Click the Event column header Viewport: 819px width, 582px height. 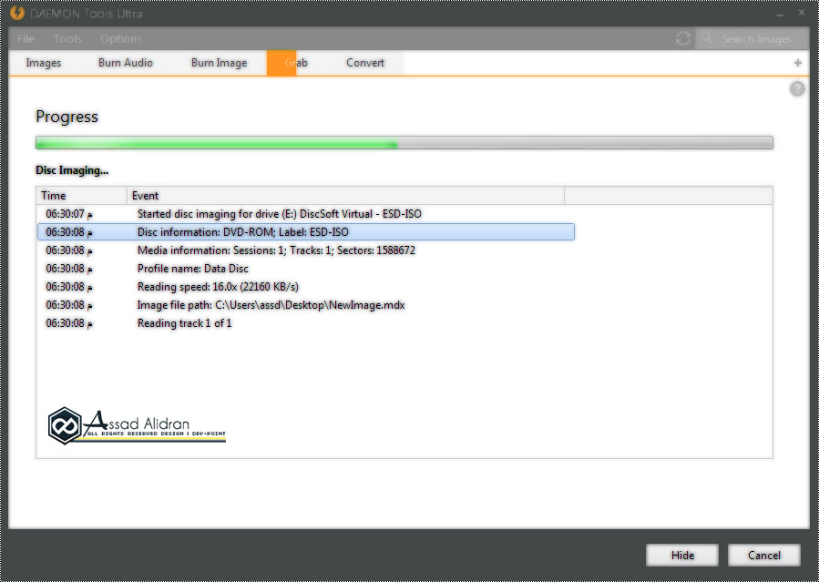(346, 196)
